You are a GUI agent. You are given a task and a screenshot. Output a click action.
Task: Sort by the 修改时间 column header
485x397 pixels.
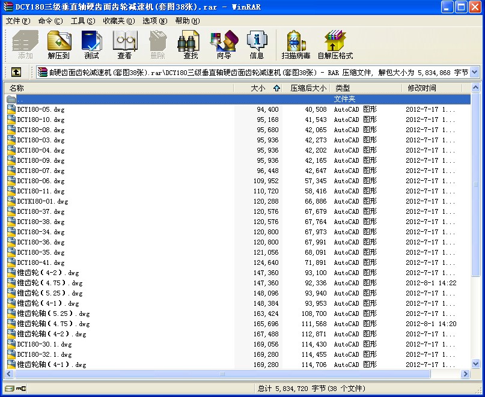432,88
